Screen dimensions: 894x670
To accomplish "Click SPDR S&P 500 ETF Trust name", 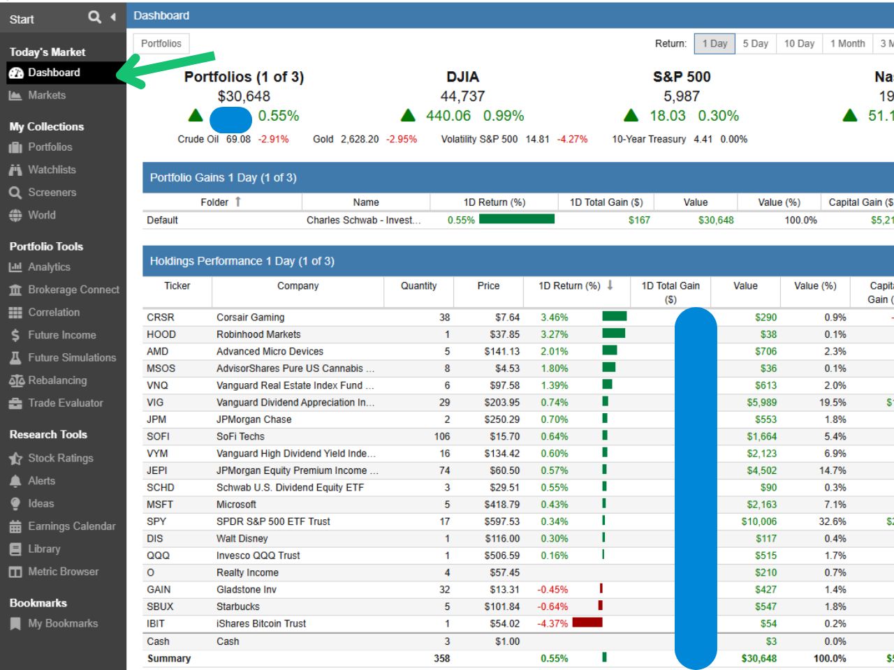I will tap(273, 521).
